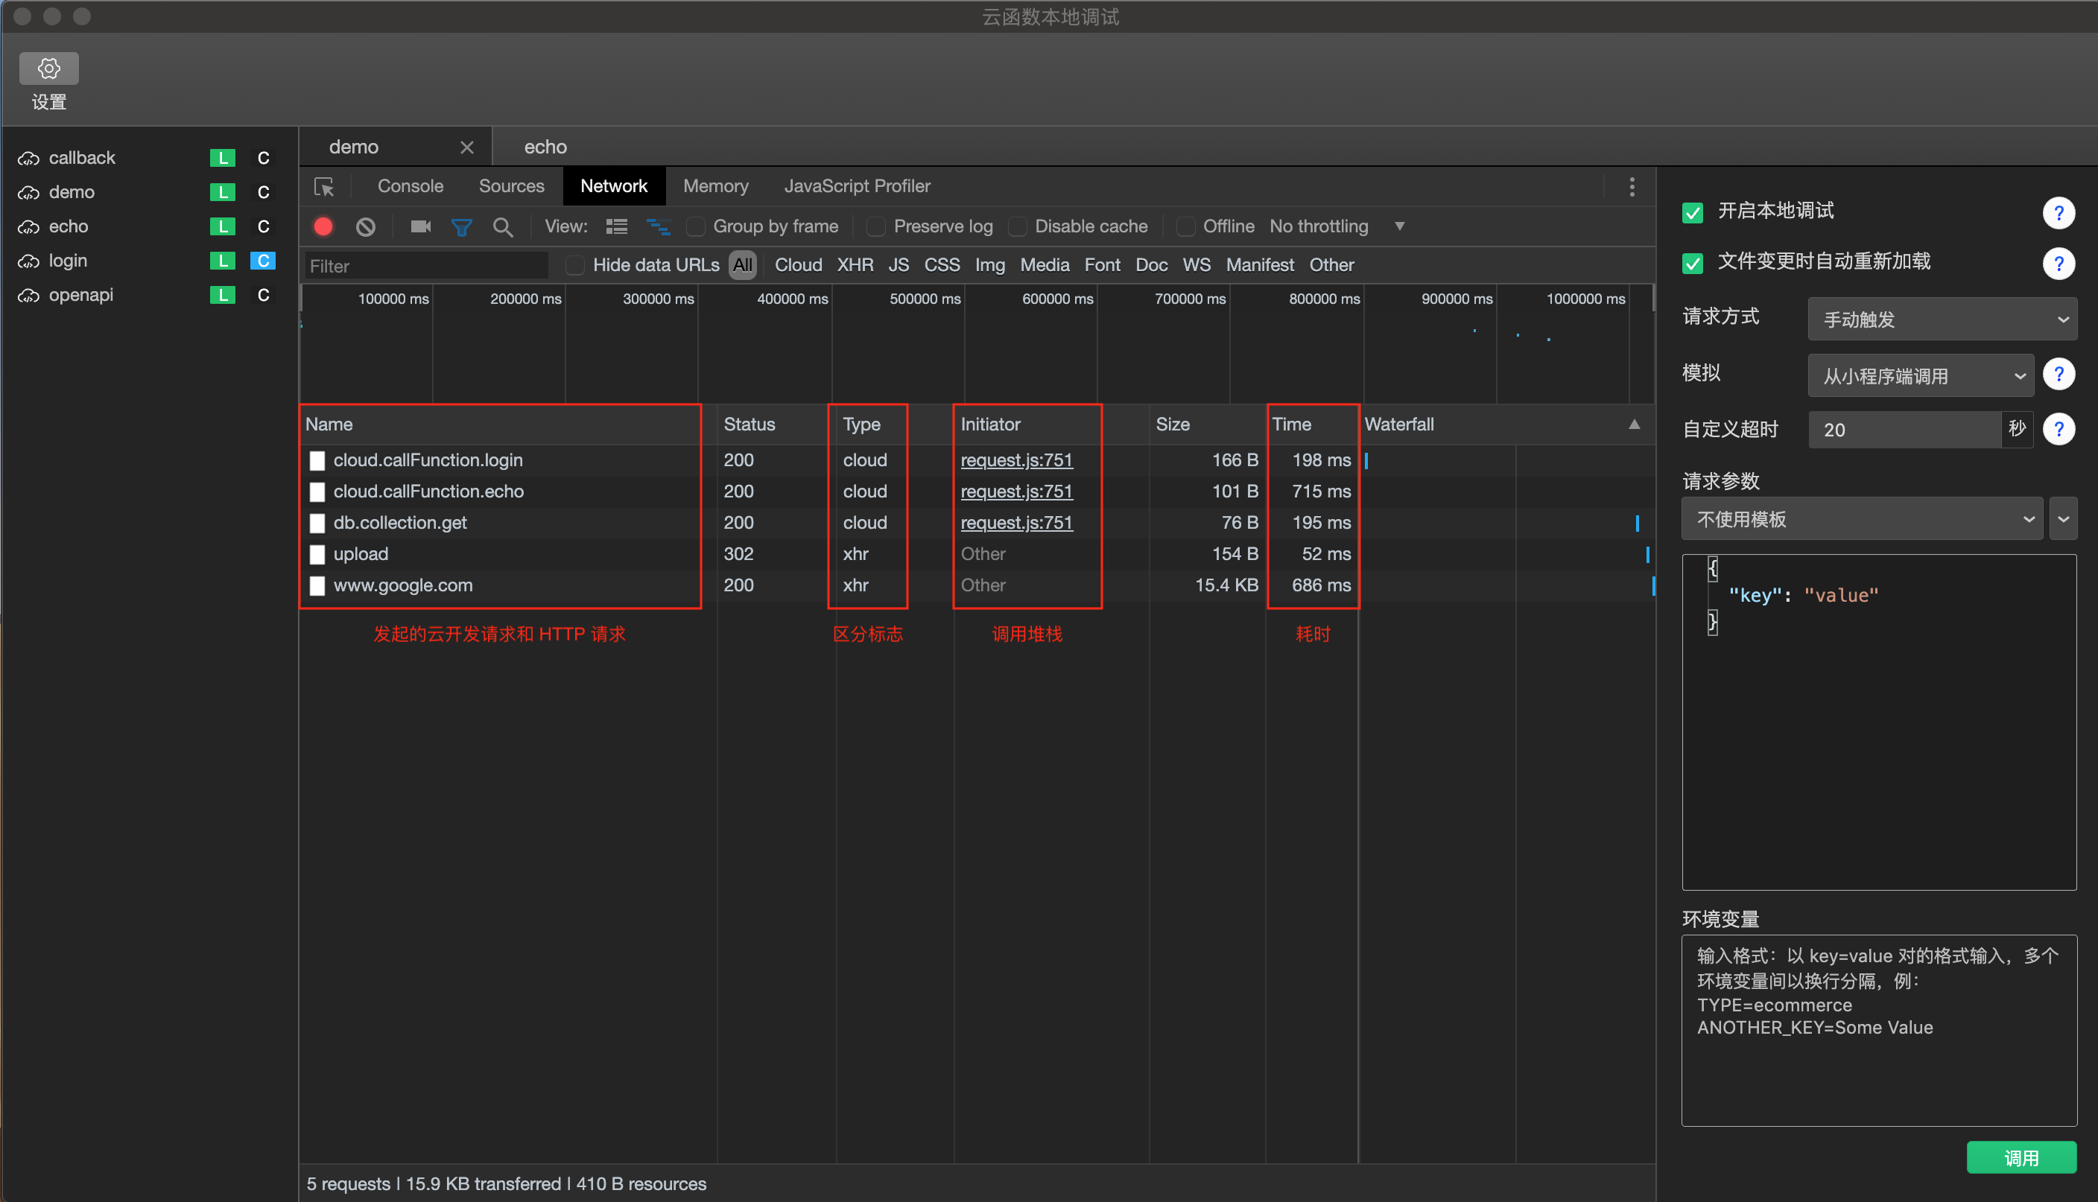The image size is (2098, 1202).
Task: Click the red record network log button
Action: 323,226
